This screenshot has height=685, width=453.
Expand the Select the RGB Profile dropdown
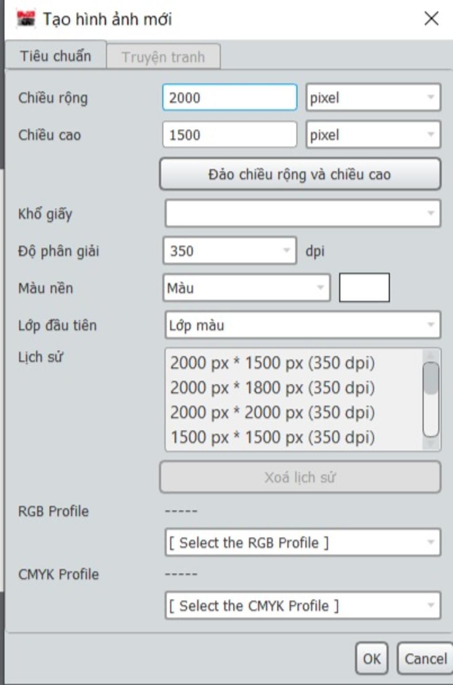303,542
